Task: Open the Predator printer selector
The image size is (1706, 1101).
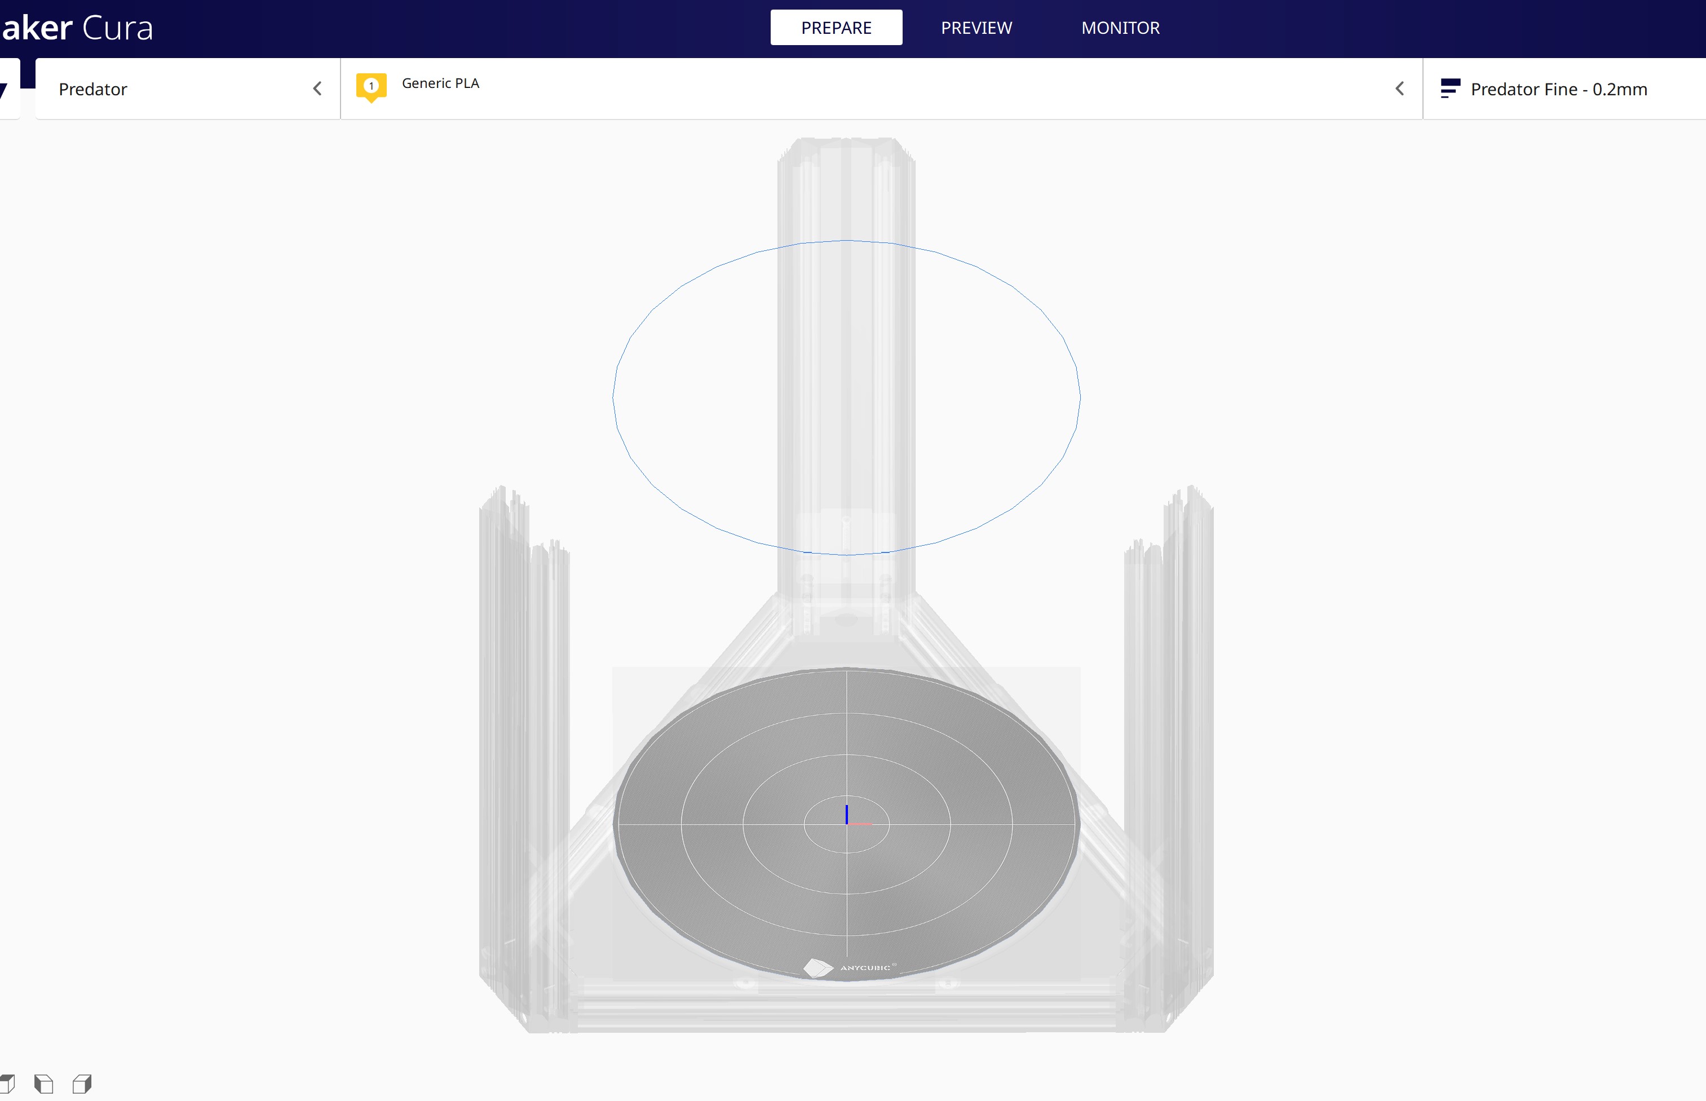Action: [x=187, y=89]
